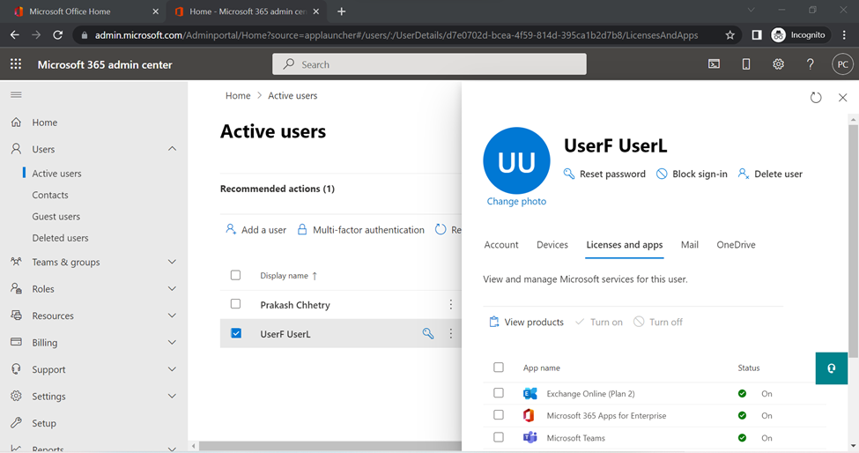Viewport: 859px width, 453px height.
Task: Expand the Settings navigation section
Action: (x=172, y=396)
